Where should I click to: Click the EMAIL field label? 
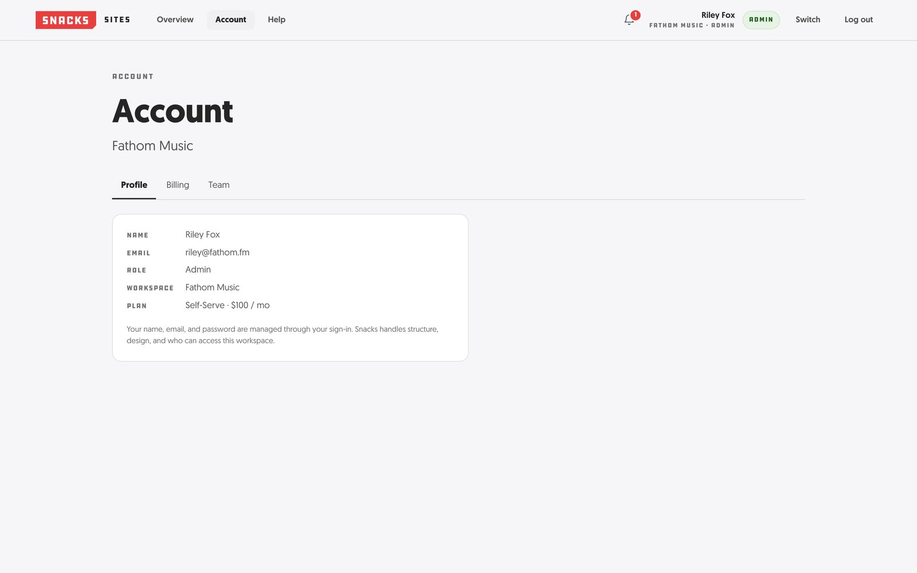[138, 253]
